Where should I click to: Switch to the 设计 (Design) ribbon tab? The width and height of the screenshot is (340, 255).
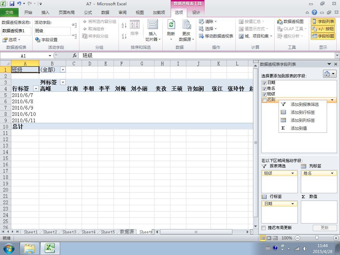click(x=196, y=13)
